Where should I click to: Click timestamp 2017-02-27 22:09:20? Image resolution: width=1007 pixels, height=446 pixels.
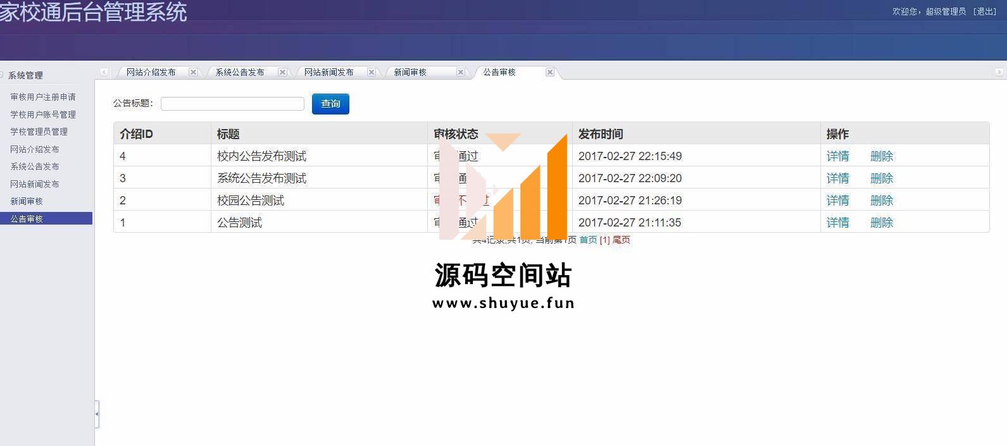click(630, 178)
